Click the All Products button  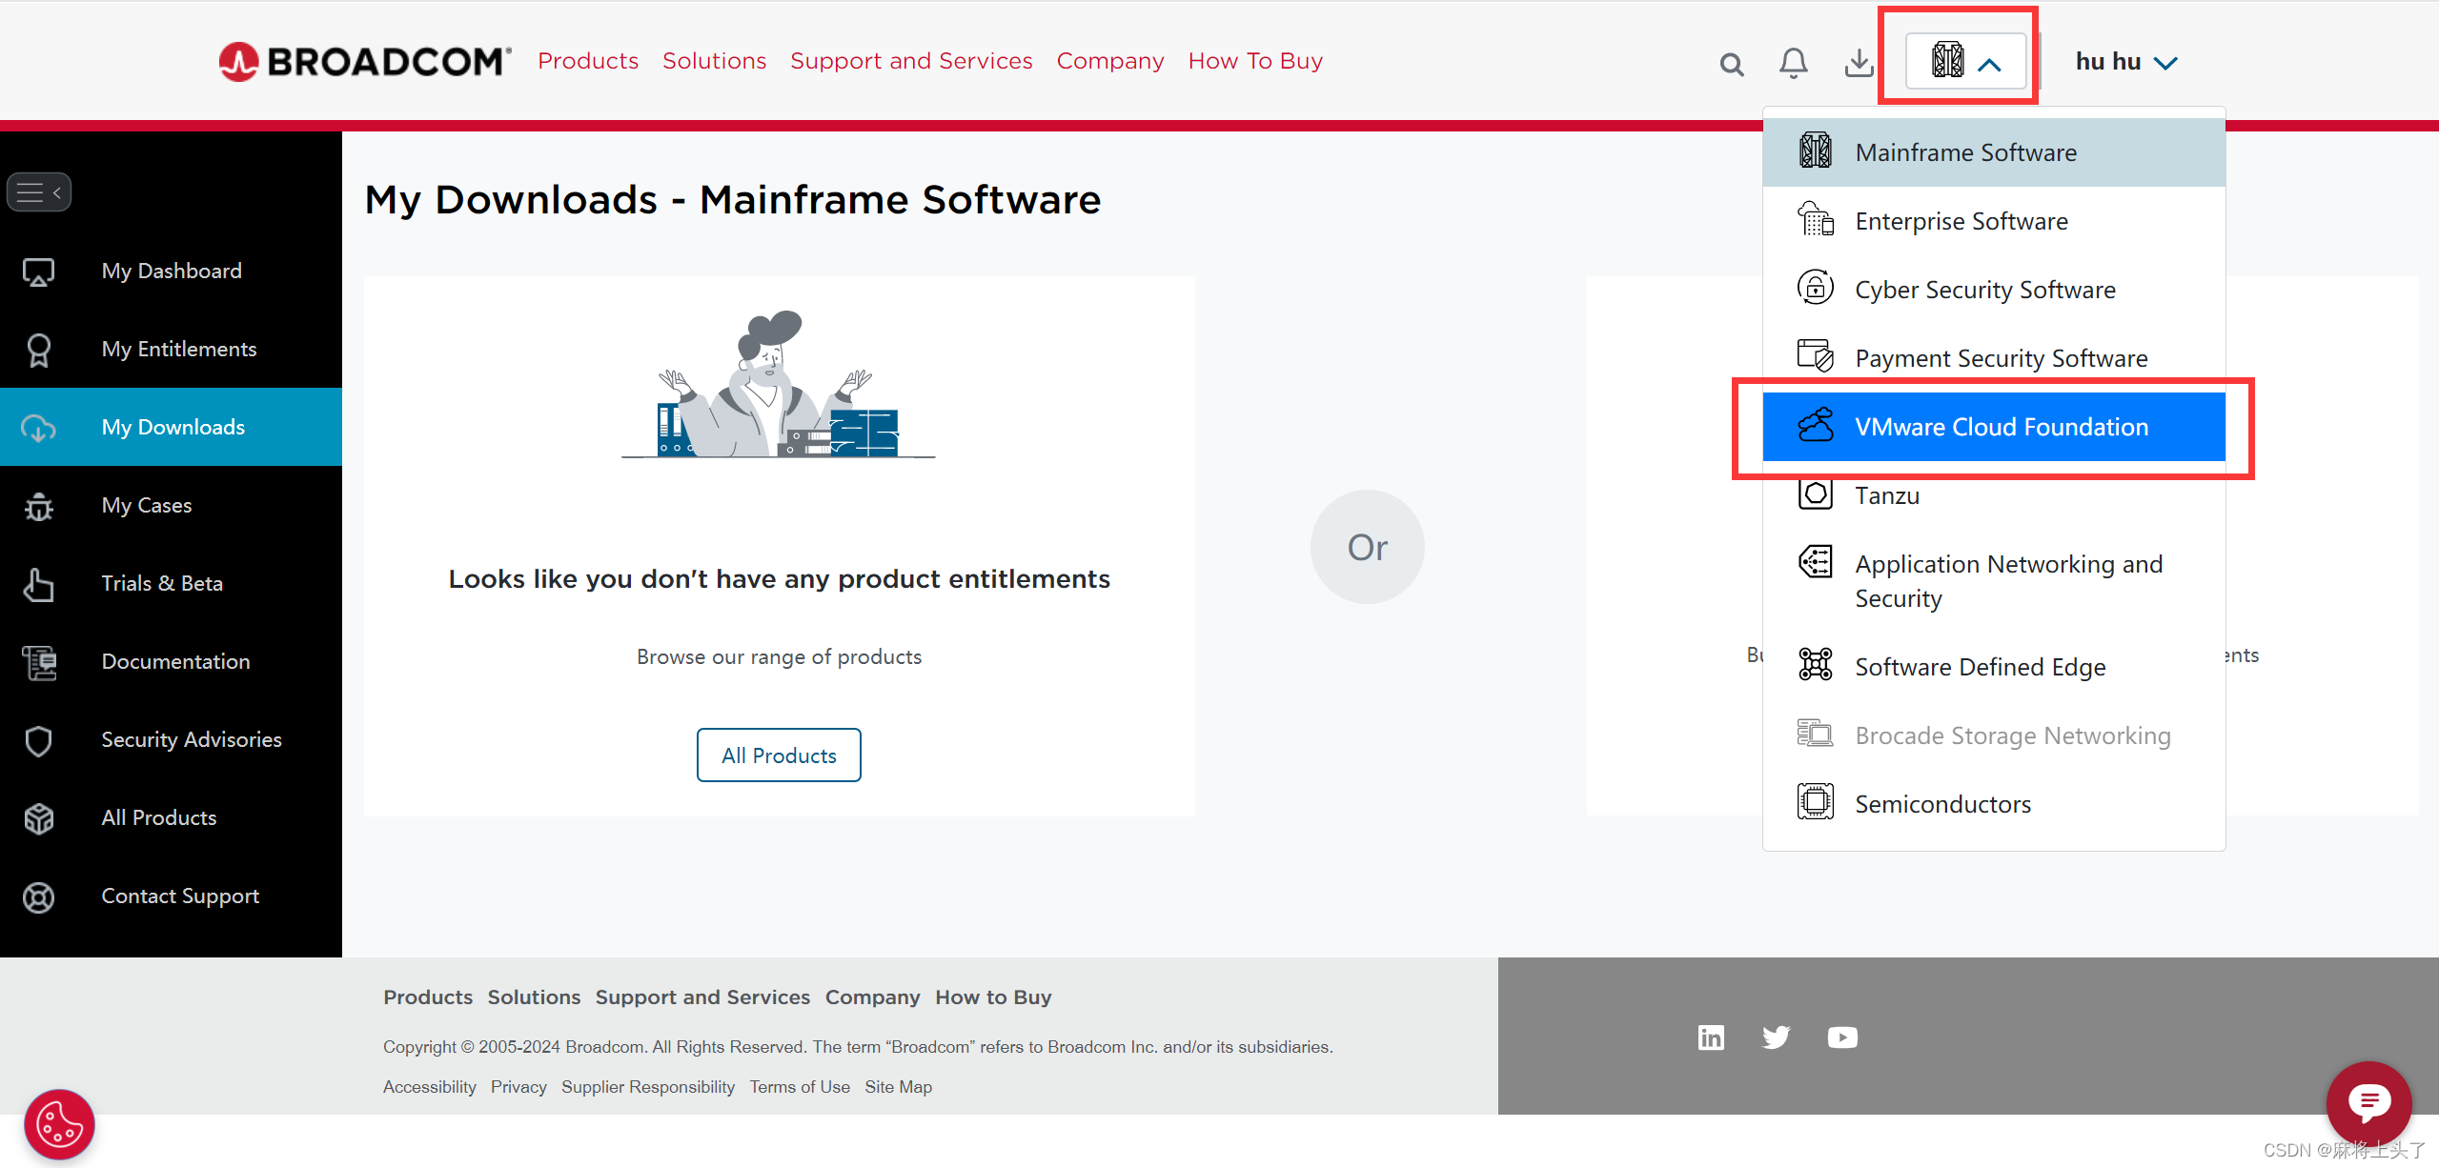779,755
